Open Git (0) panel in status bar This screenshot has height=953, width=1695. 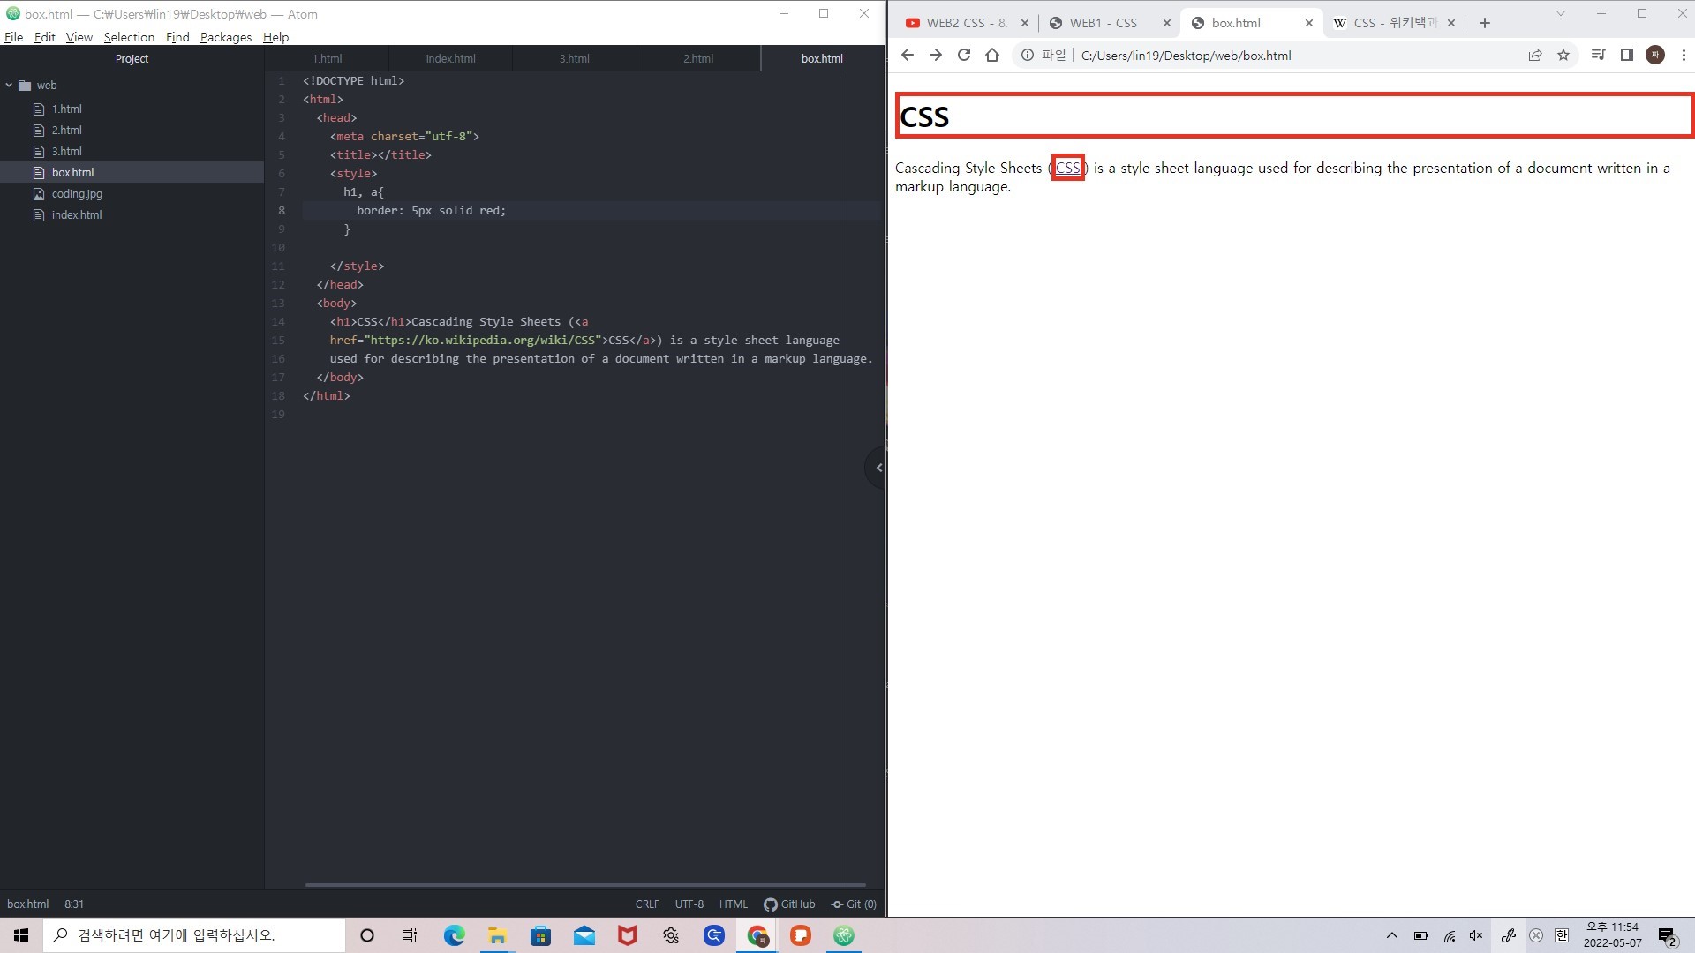(x=854, y=904)
